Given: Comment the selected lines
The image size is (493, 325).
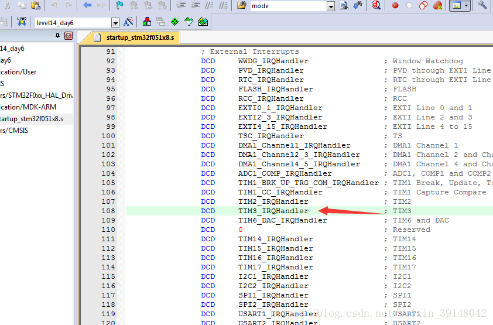Looking at the screenshot, I should [209, 5].
